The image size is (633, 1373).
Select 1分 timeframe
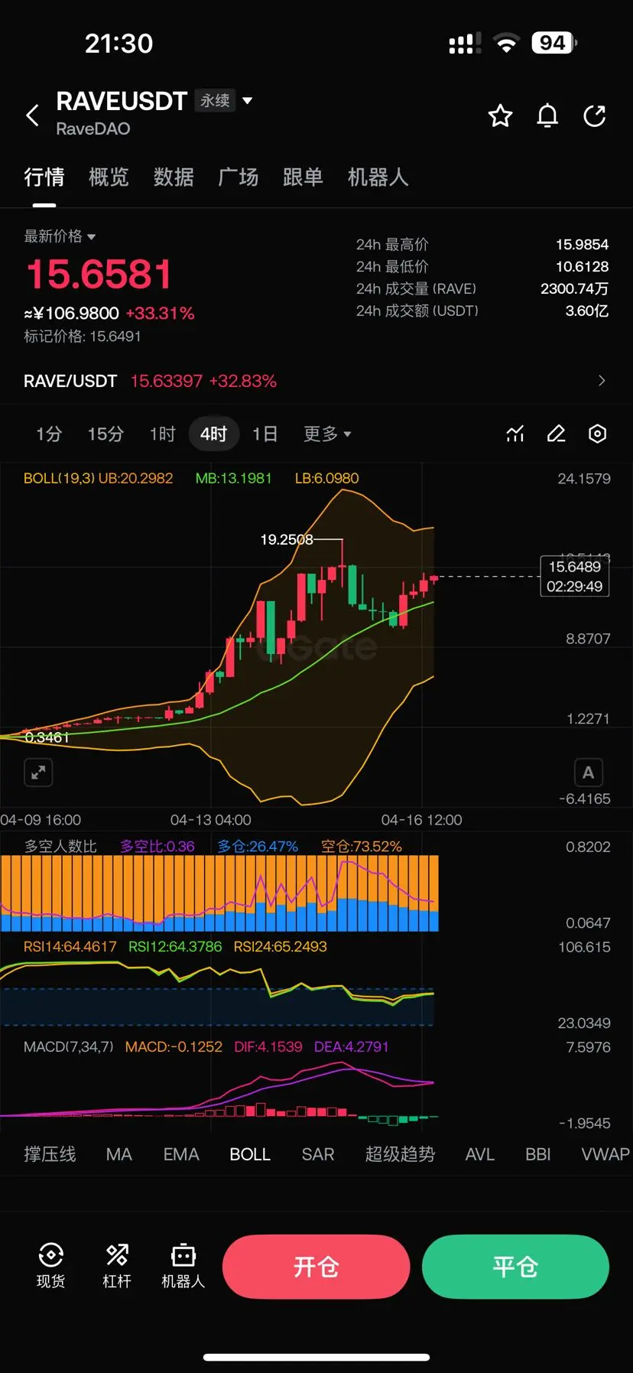pyautogui.click(x=49, y=434)
